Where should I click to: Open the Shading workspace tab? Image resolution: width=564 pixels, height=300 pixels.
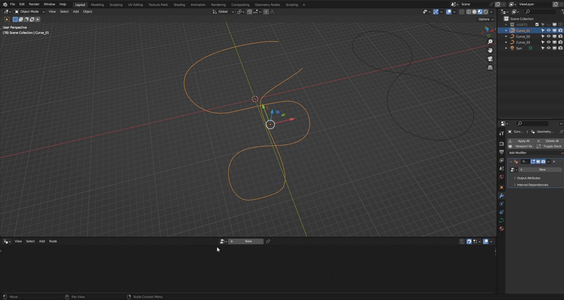[x=179, y=5]
